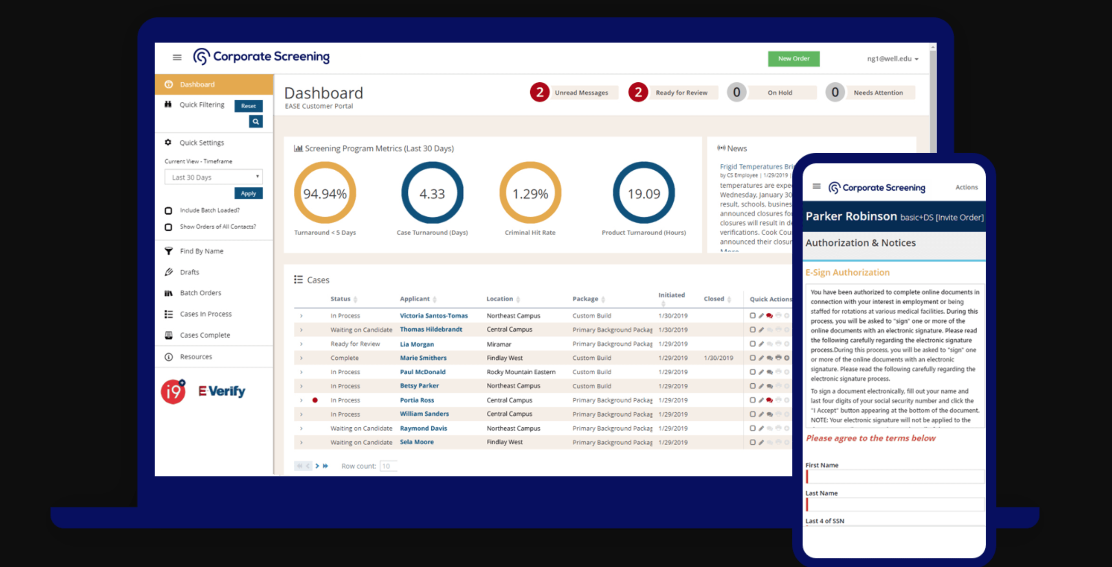Open the ng1@well.edu account dropdown
This screenshot has width=1112, height=567.
(893, 59)
